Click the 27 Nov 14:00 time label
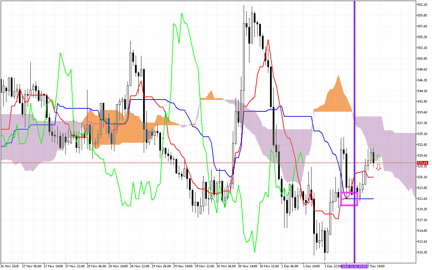 53,266
